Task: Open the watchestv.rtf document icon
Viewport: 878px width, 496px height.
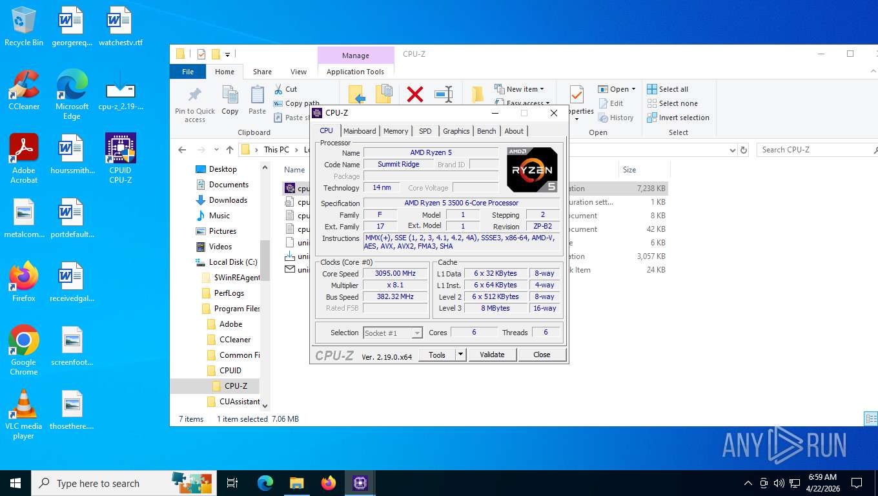Action: (121, 26)
